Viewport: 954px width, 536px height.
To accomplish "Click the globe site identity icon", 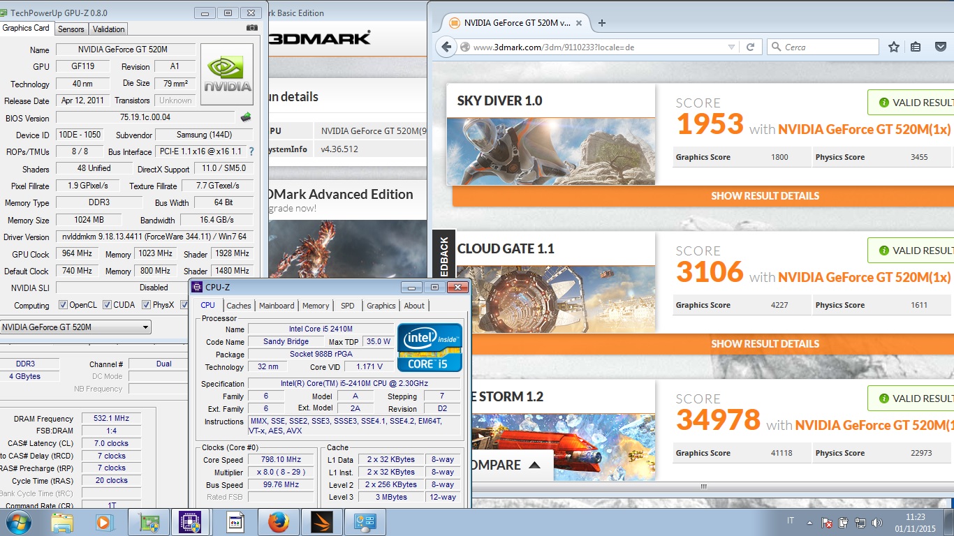I will [465, 47].
